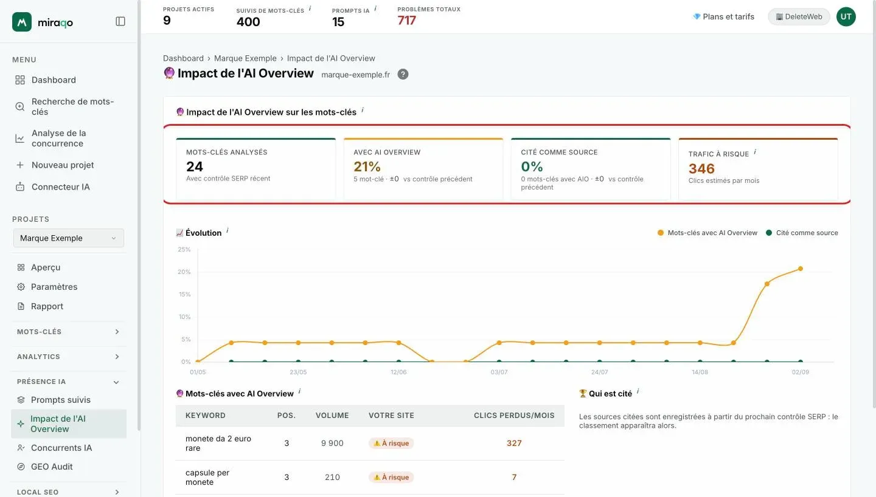This screenshot has width=876, height=497.
Task: Click the info icon beside Mots-clés avec AI Overview
Action: click(x=300, y=392)
